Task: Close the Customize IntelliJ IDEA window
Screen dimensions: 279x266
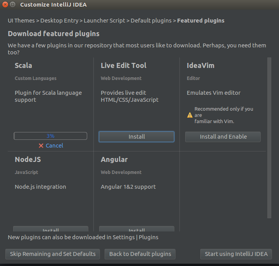Action: tap(5, 4)
